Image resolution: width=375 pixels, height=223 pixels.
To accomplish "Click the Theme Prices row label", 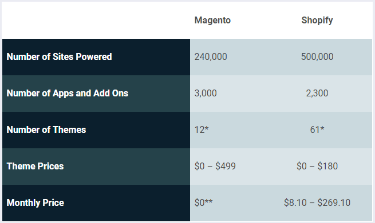I will pyautogui.click(x=35, y=166).
